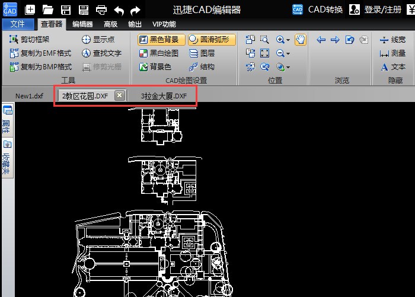Image resolution: width=415 pixels, height=297 pixels.
Task: Expand the zoom out dropdown arrow
Action: 288,54
